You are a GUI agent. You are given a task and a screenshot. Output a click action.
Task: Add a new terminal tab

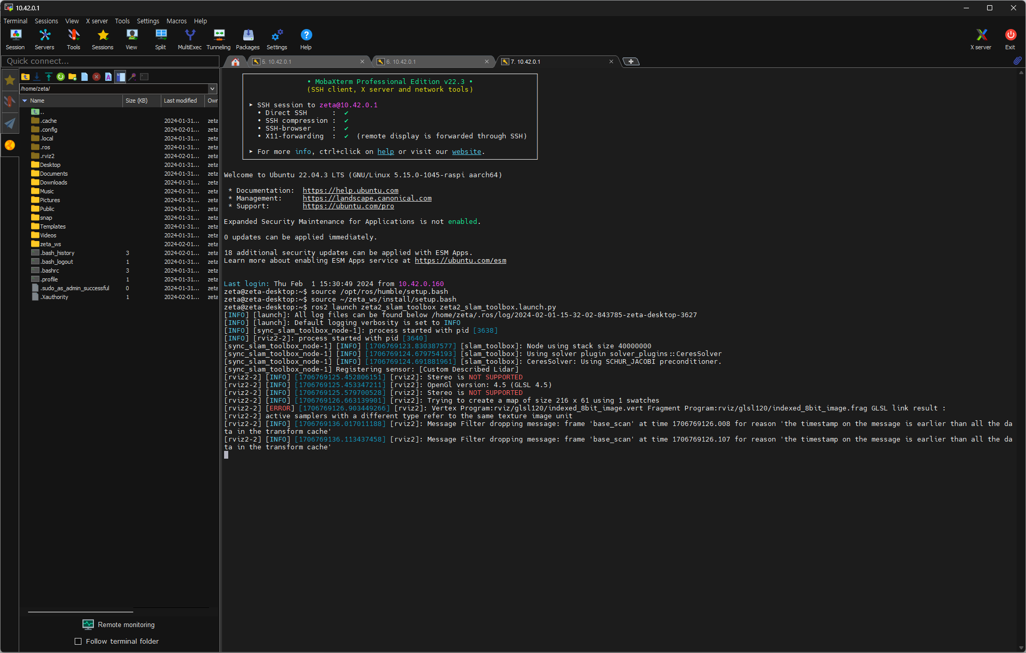click(x=631, y=62)
